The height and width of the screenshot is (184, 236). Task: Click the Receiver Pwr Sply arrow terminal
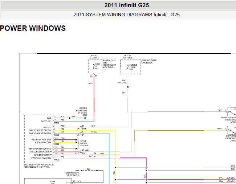[77, 139]
